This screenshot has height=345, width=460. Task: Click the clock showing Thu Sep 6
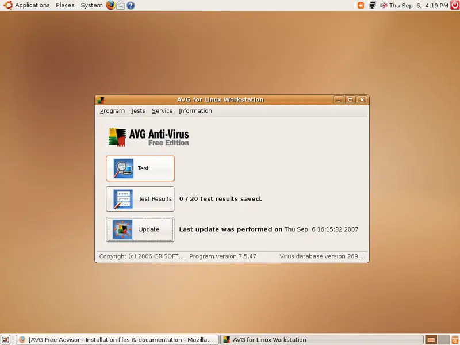pos(411,5)
